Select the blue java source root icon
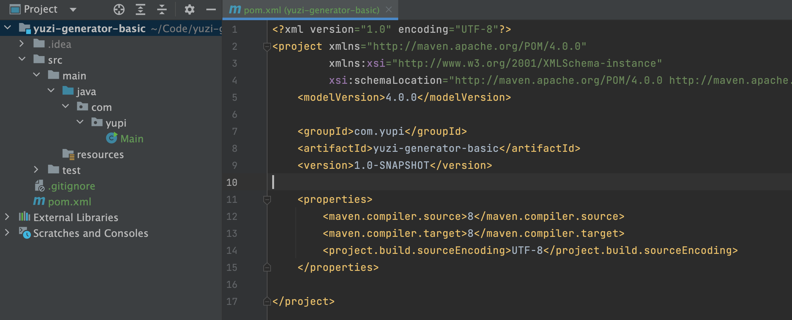This screenshot has height=320, width=792. click(68, 91)
